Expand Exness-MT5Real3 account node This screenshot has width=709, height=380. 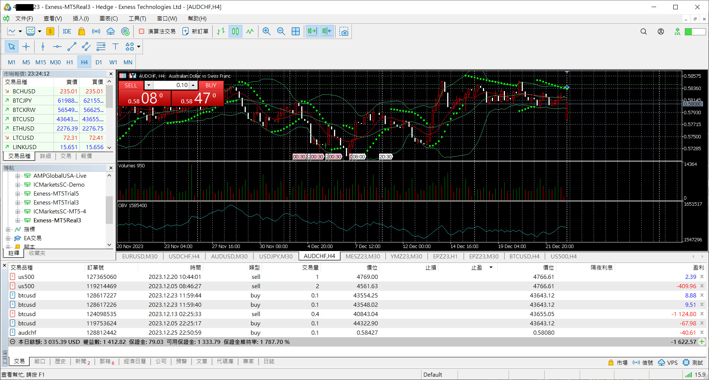17,220
